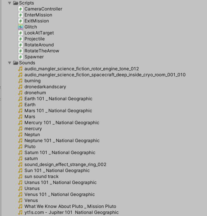Select Sun 101 _ National Geographic clip
The height and width of the screenshot is (216, 207).
[x=57, y=171]
